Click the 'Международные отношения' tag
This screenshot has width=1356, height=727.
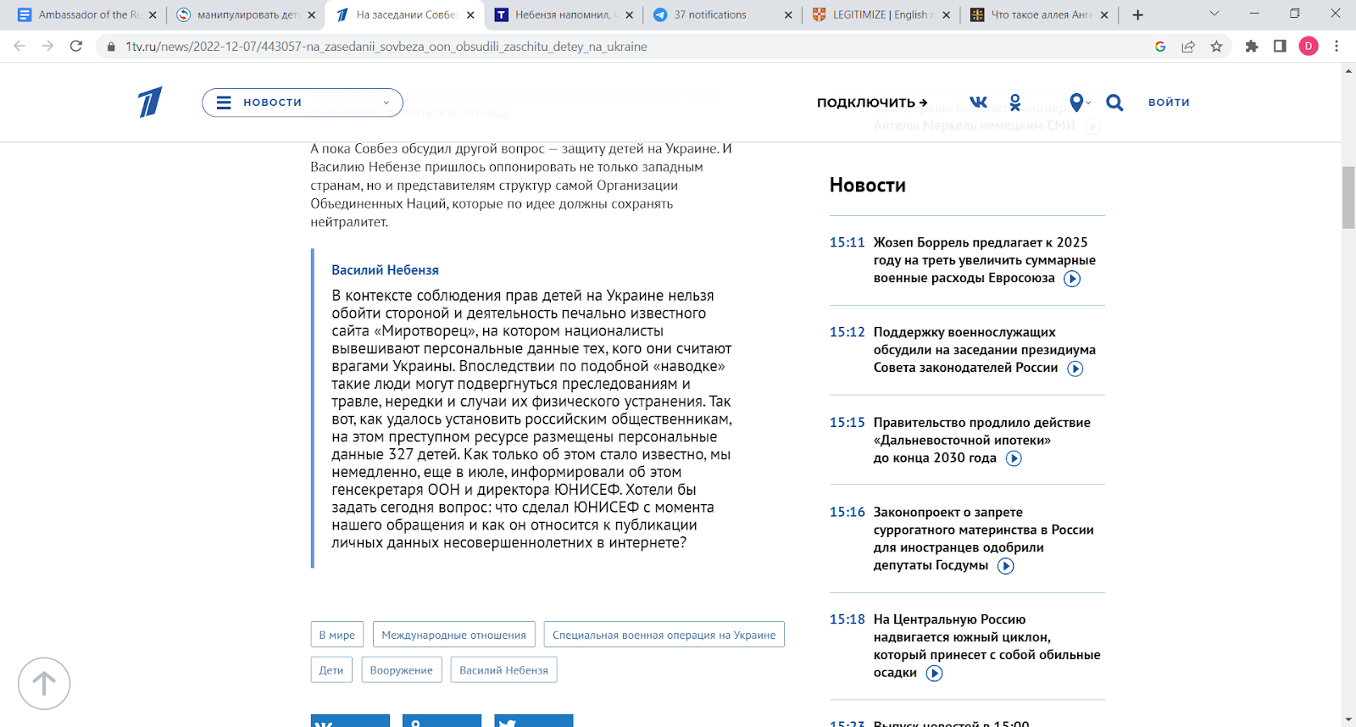tap(453, 635)
